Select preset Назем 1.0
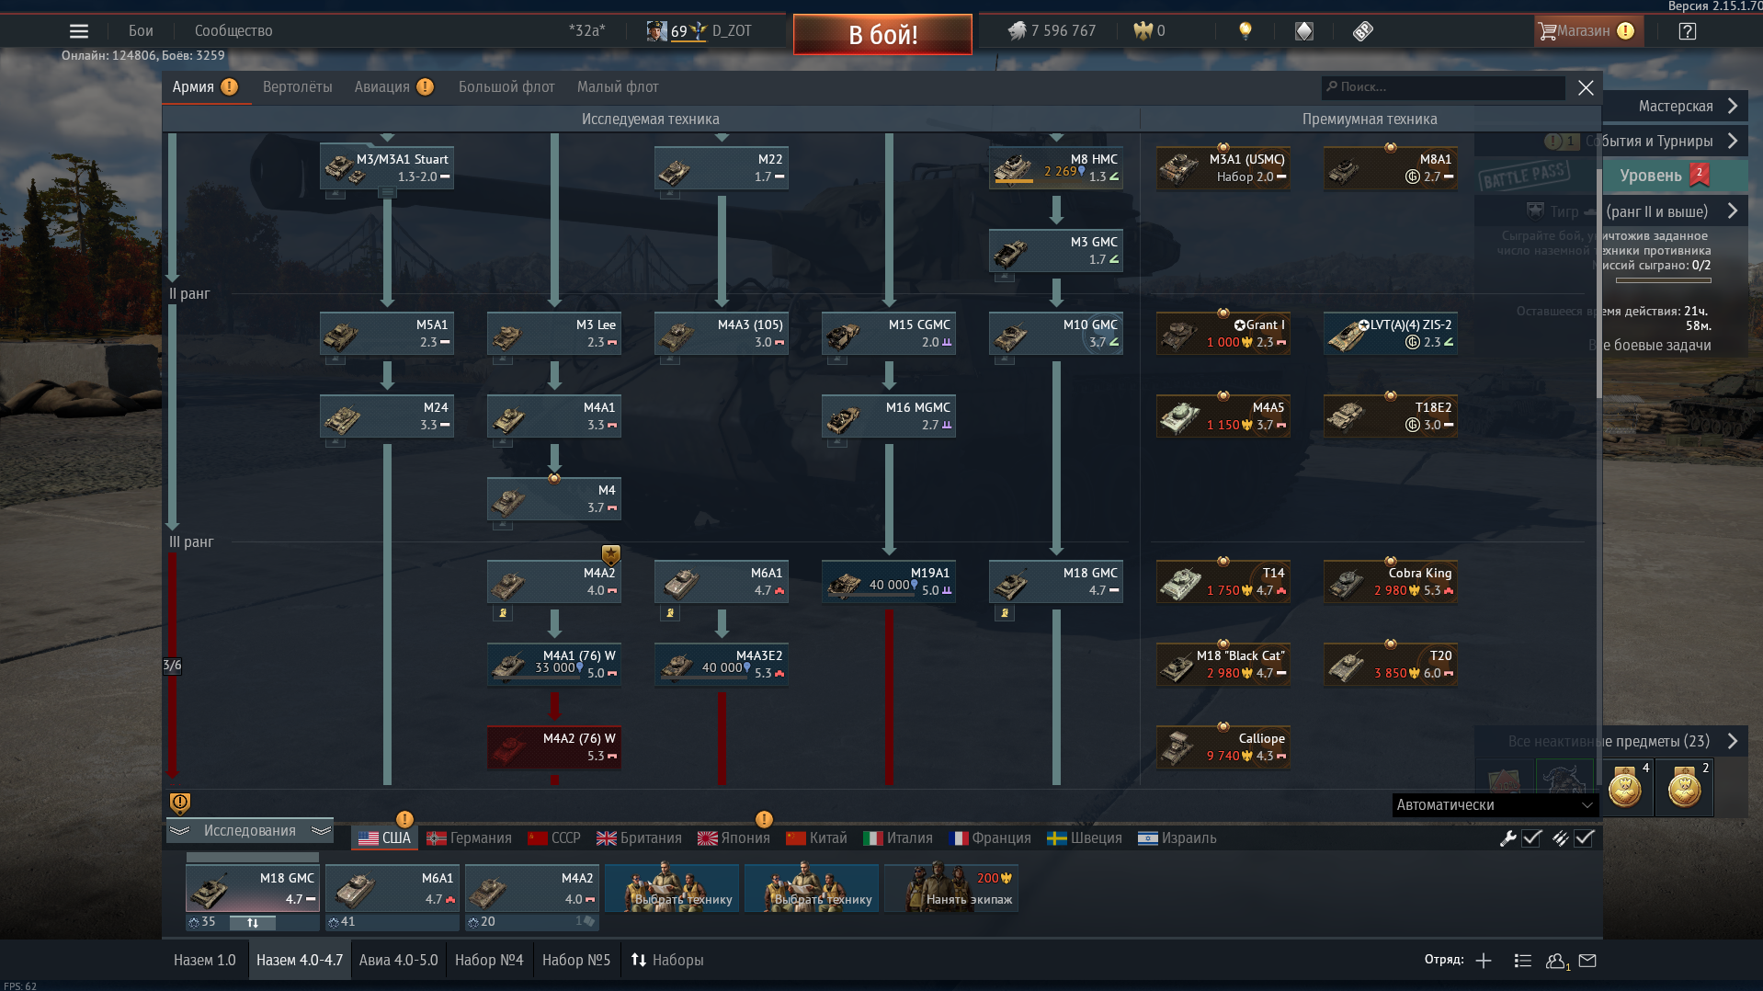 click(x=205, y=961)
